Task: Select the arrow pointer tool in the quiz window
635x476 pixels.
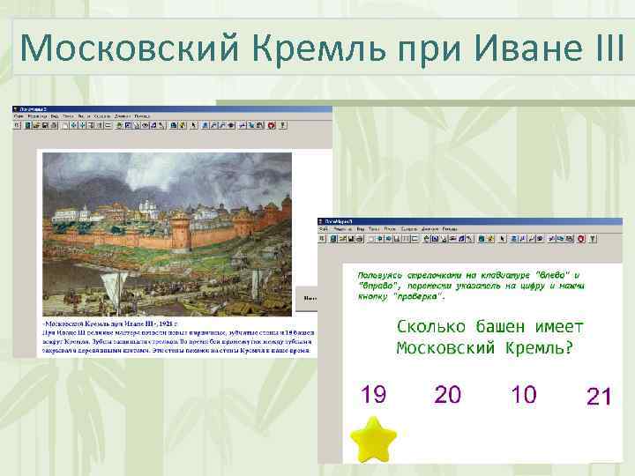Action: (502, 238)
